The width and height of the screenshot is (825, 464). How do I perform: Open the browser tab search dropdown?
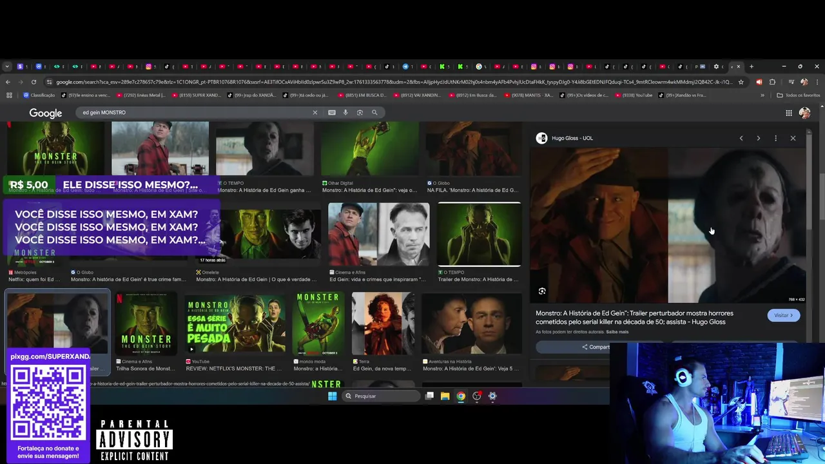click(7, 66)
